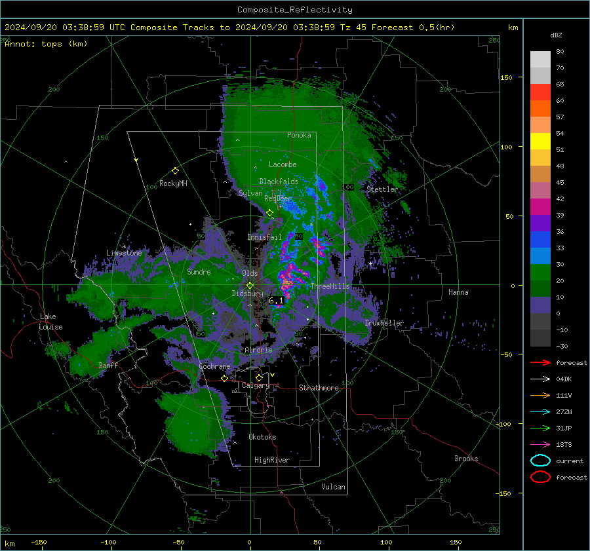Click the -150 tick on bottom axis

click(x=39, y=542)
